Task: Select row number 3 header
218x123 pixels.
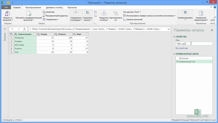Action: point(11,45)
